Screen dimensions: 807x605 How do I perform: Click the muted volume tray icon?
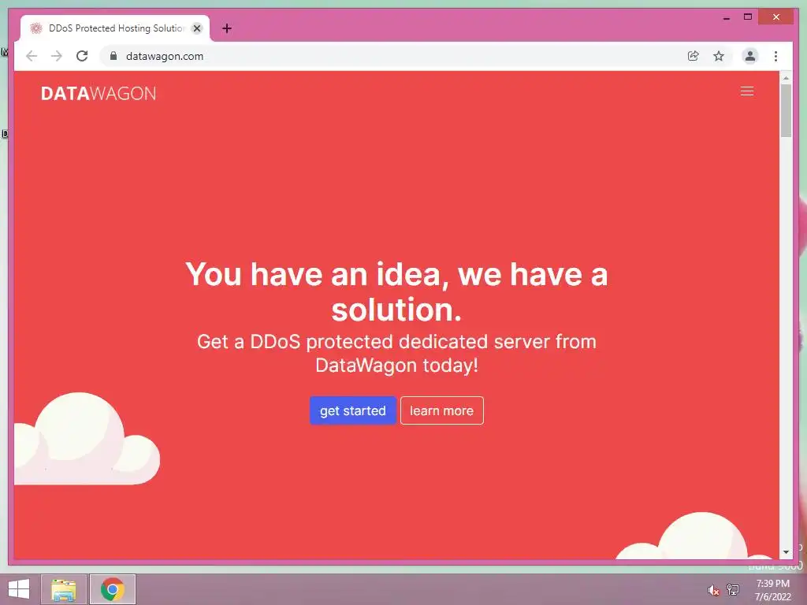[x=713, y=590]
